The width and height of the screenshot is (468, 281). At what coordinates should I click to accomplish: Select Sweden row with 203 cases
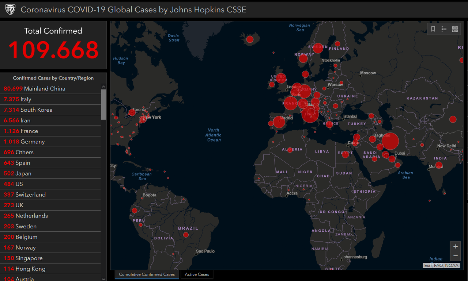50,226
